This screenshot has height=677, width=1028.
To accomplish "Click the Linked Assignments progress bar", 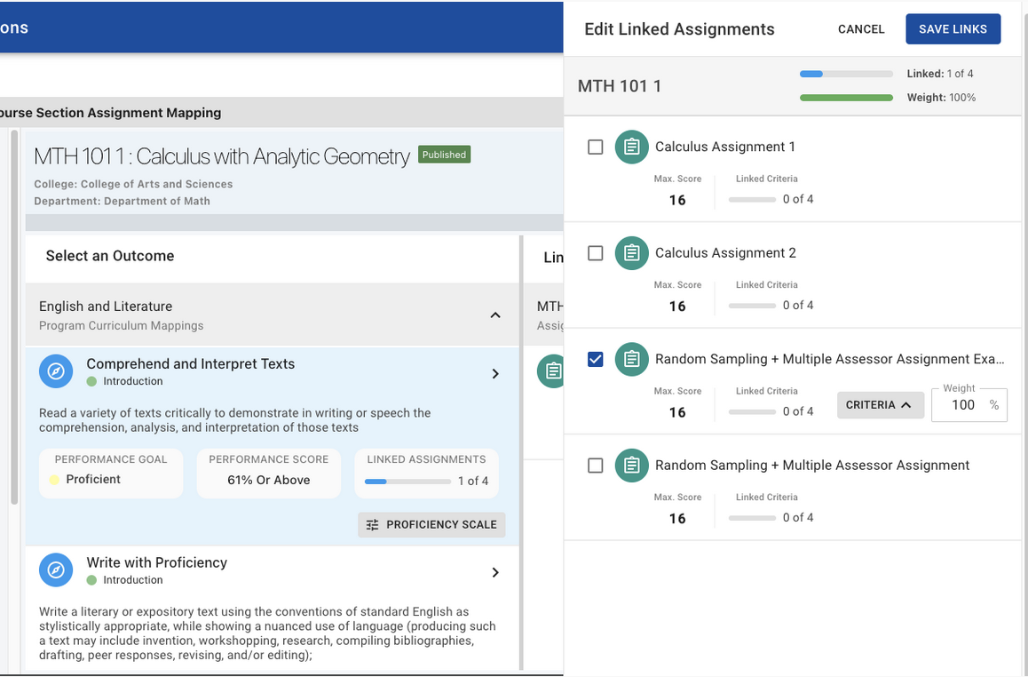I will (x=407, y=482).
